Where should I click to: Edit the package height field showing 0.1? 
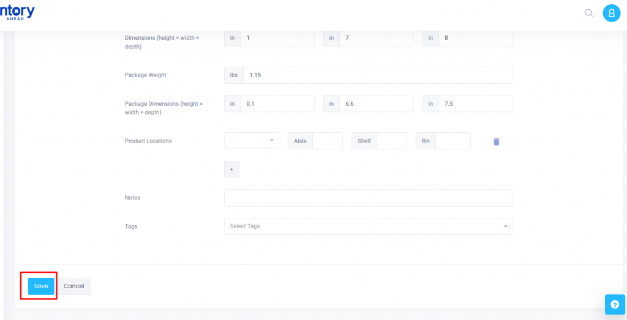277,104
